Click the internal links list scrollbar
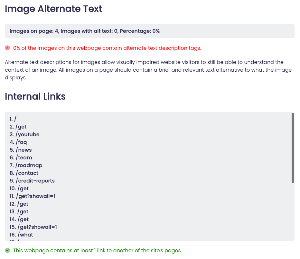 point(293,148)
